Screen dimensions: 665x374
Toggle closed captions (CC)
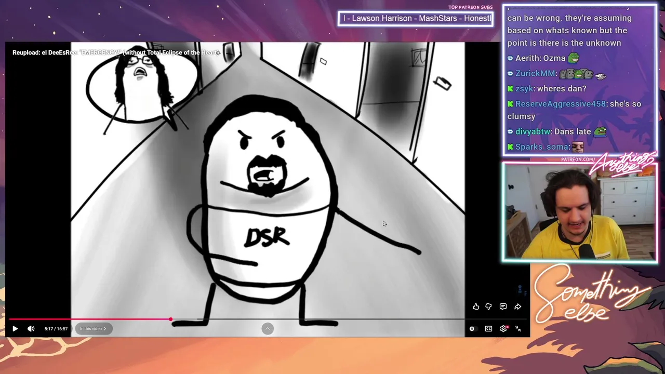(x=488, y=329)
